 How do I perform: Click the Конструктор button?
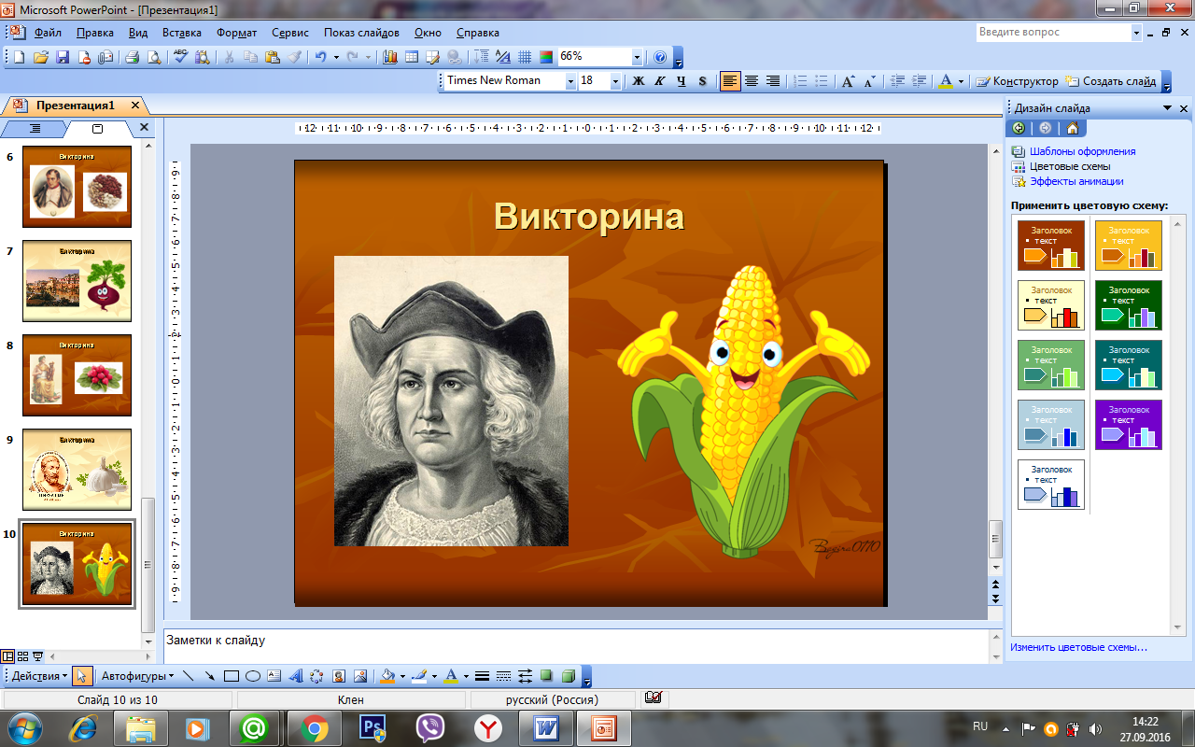coord(1017,81)
